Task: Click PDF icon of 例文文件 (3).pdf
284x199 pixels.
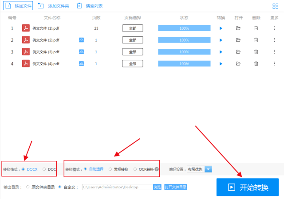Action: pos(26,52)
